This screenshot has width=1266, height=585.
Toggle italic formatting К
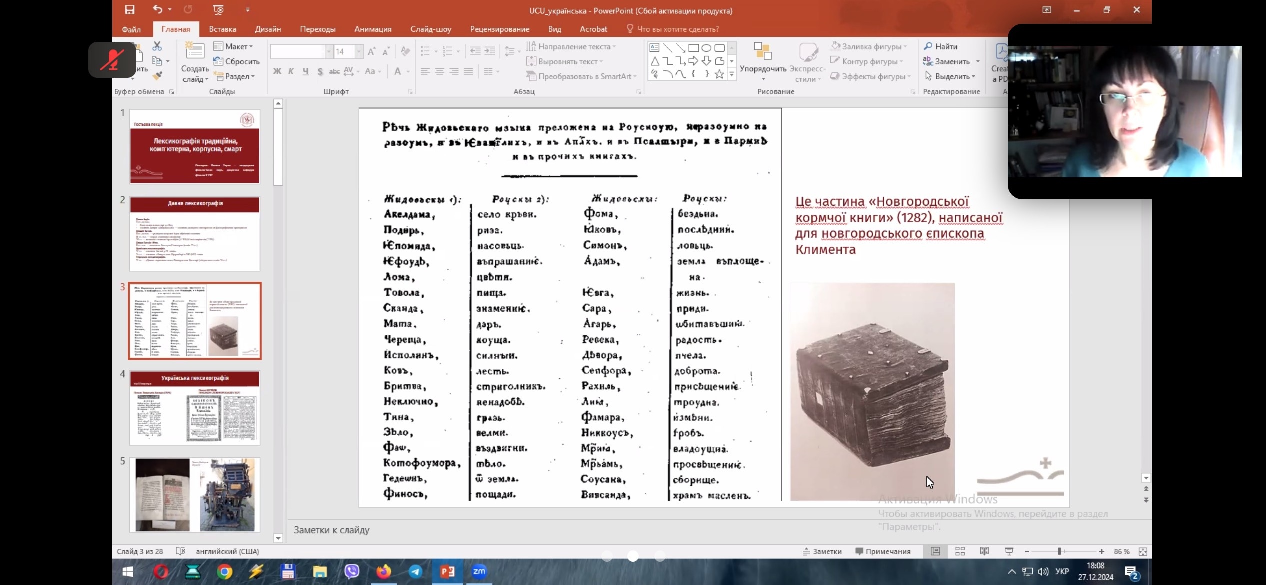291,71
